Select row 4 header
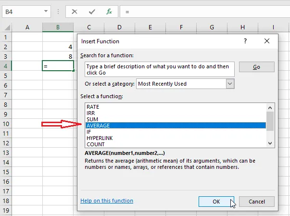The height and width of the screenshot is (216, 290). pyautogui.click(x=6, y=66)
